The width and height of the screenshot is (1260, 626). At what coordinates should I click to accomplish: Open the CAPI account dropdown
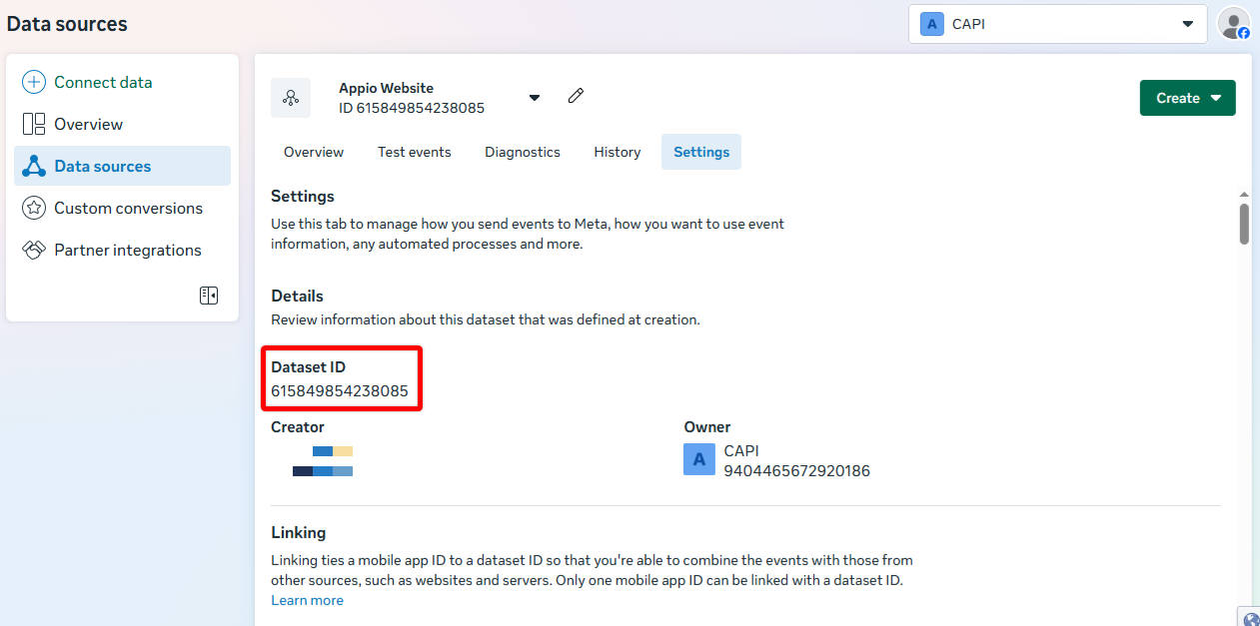tap(1058, 24)
